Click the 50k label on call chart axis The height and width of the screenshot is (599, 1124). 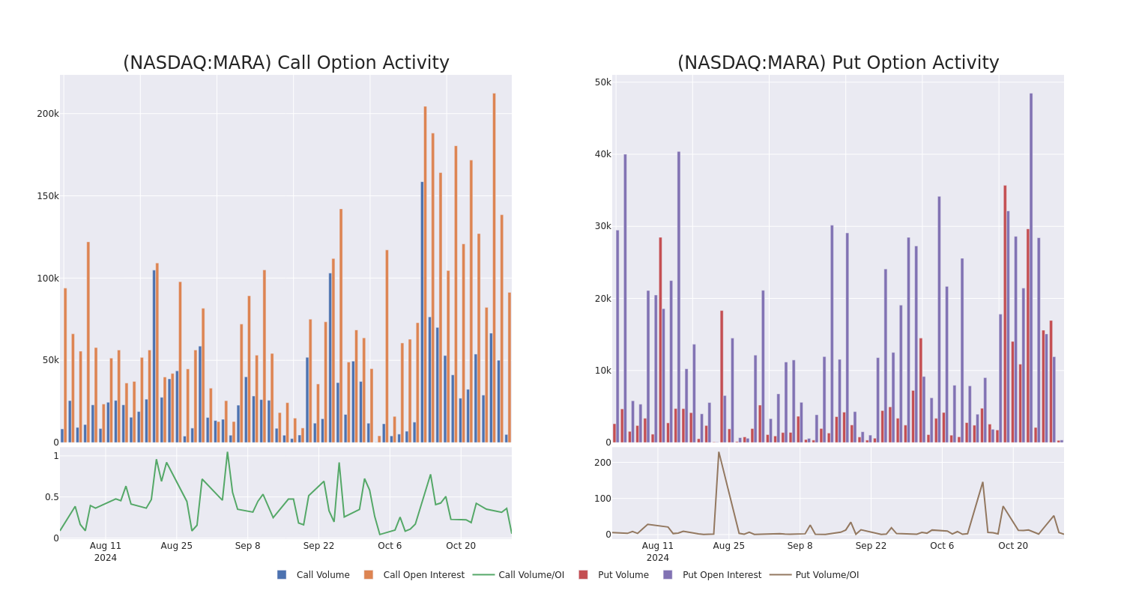coord(51,360)
